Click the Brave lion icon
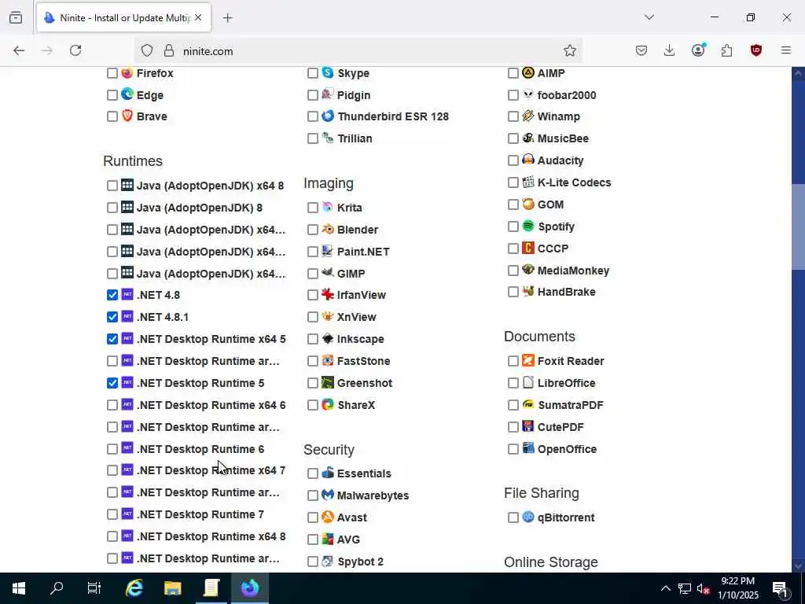Image resolution: width=805 pixels, height=604 pixels. point(127,116)
